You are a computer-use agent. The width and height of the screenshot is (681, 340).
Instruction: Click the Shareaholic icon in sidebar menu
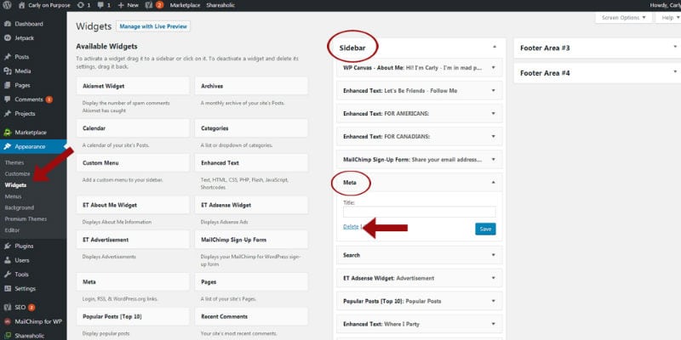8,336
